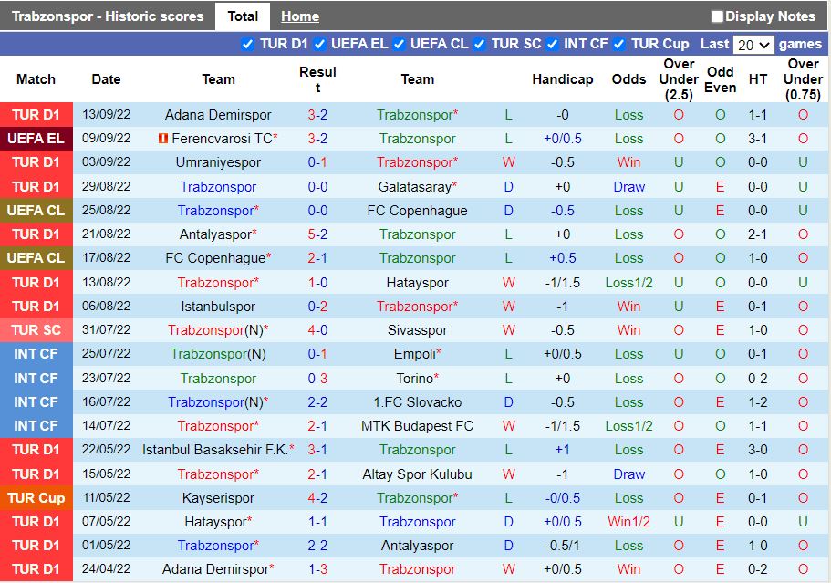This screenshot has width=831, height=583.
Task: Click the TUR D1 badge on the Adana Demirspor row
Action: pos(36,115)
